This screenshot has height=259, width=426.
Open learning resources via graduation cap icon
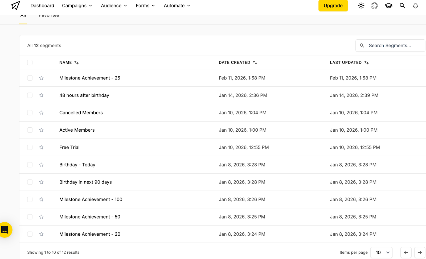pos(388,5)
